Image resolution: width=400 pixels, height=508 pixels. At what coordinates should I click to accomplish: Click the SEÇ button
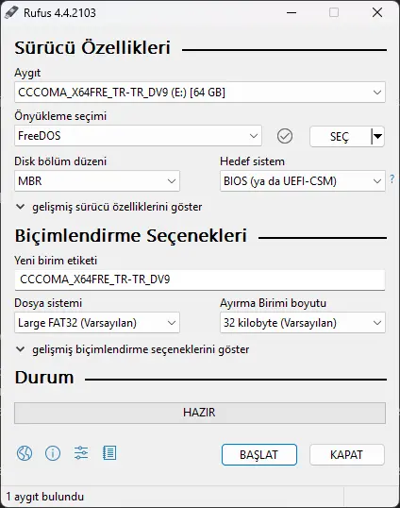tap(340, 136)
